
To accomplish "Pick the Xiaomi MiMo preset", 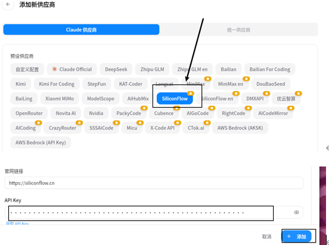I will (59, 99).
